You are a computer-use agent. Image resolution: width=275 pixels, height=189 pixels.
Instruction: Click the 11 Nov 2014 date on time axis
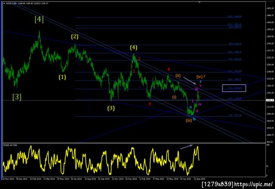tap(117, 179)
